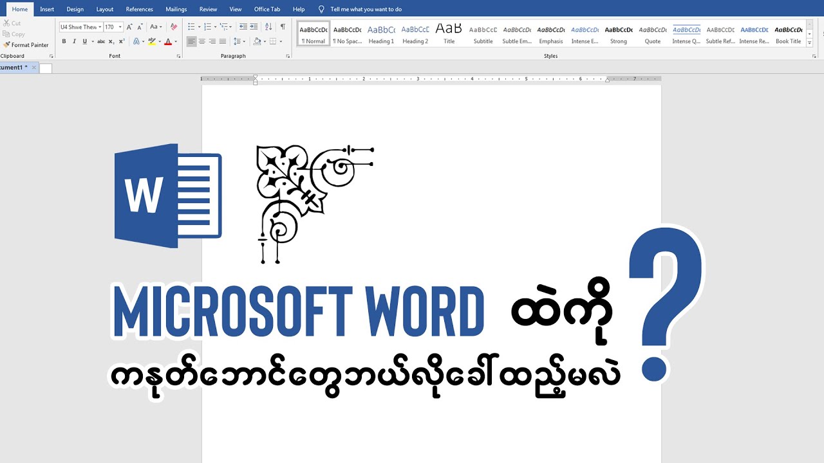Image resolution: width=824 pixels, height=463 pixels.
Task: Insert a bulleted list
Action: click(191, 27)
